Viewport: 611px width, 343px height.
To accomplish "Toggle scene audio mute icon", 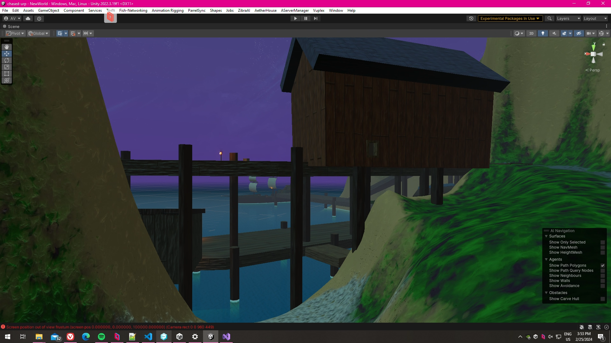I will coord(554,33).
